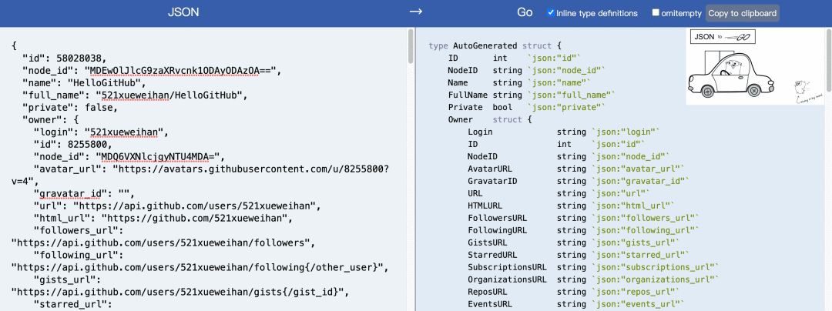The image size is (832, 311).
Task: Click the JSON to Go gopher car image
Action: pyautogui.click(x=756, y=66)
